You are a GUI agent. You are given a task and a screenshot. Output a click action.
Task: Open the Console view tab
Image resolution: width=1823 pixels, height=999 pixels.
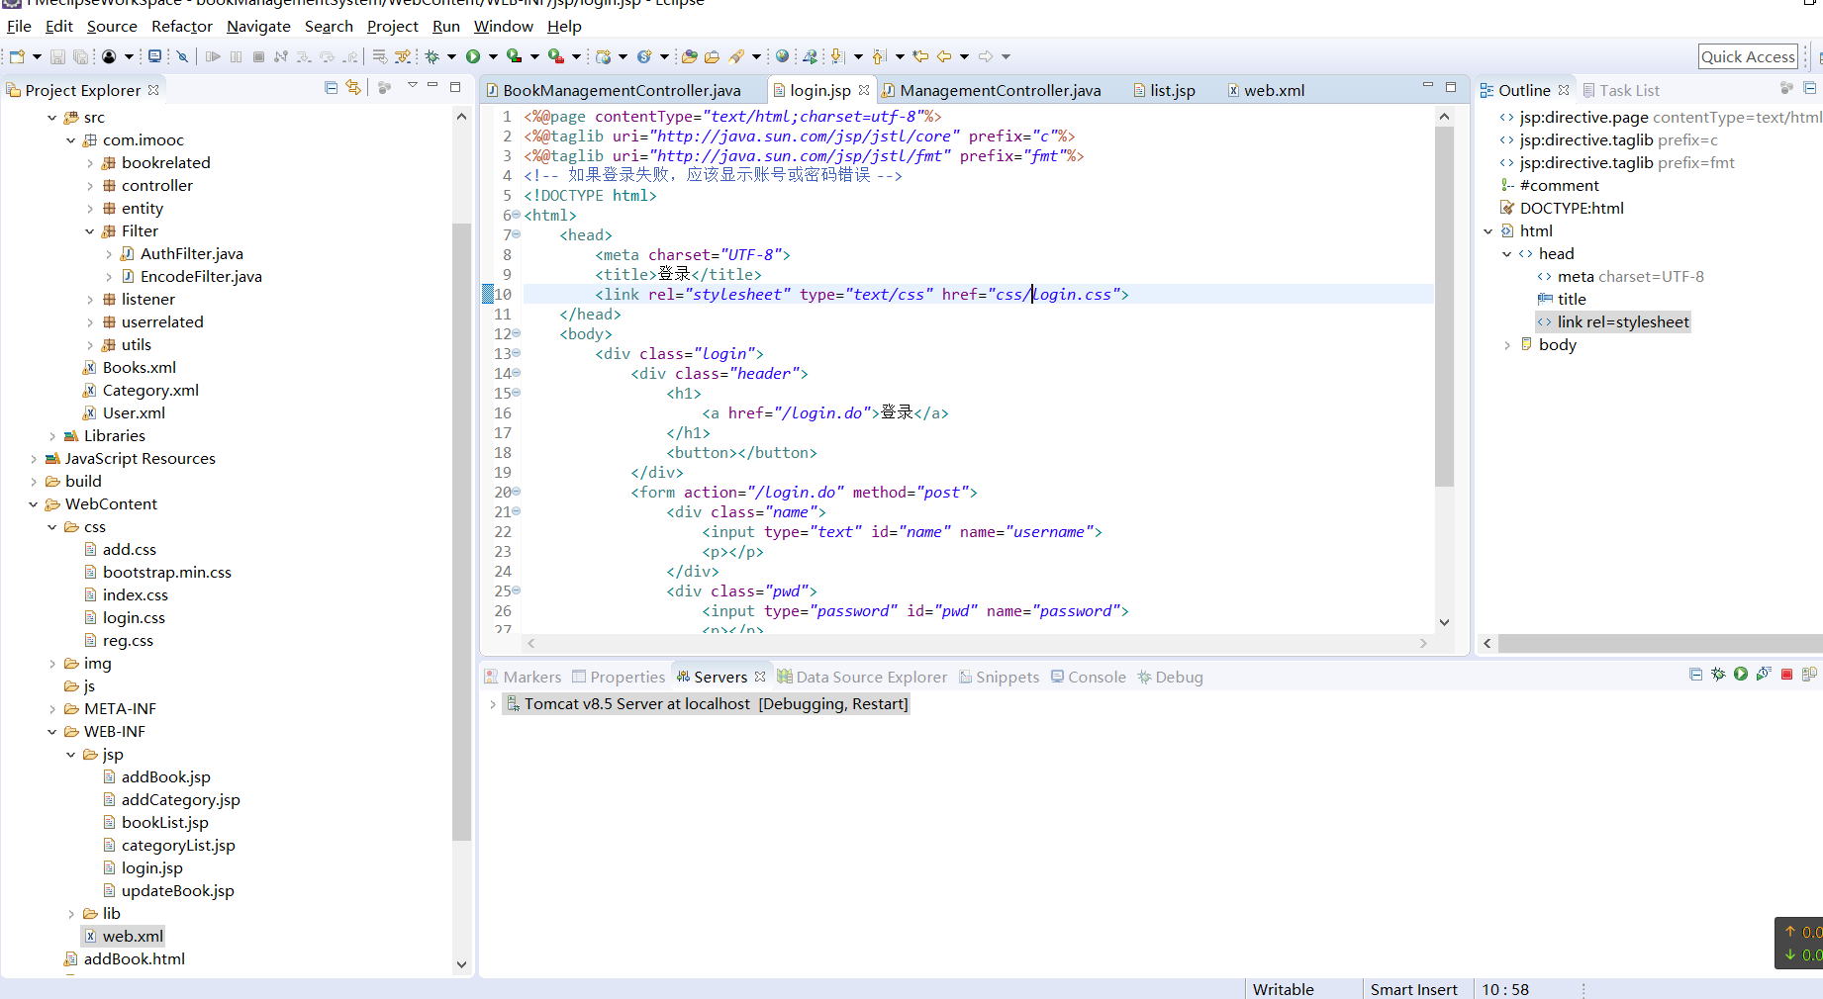click(x=1097, y=677)
